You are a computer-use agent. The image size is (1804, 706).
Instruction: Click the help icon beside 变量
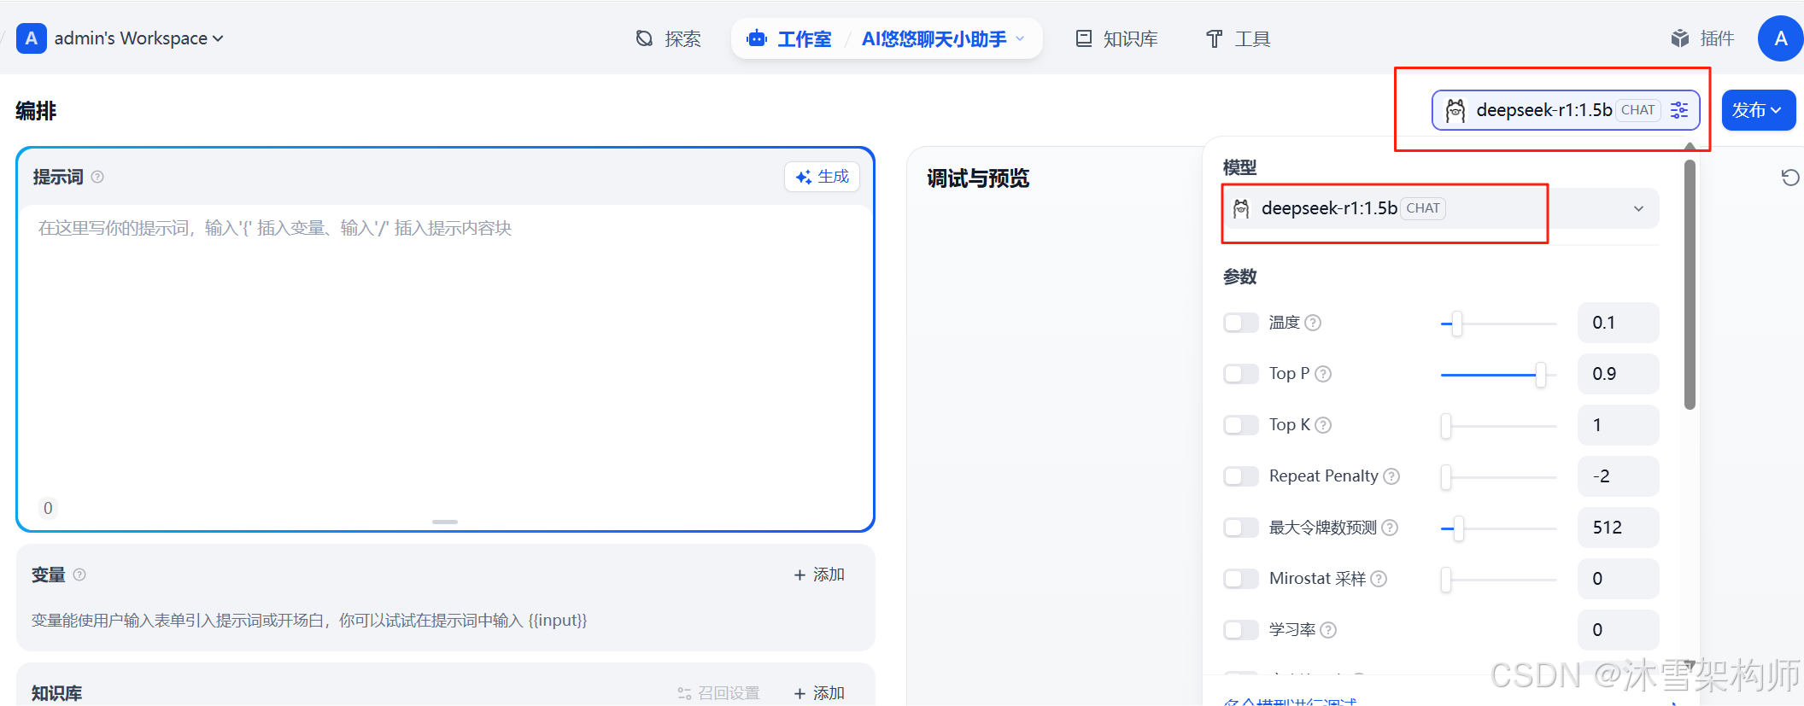pyautogui.click(x=79, y=575)
